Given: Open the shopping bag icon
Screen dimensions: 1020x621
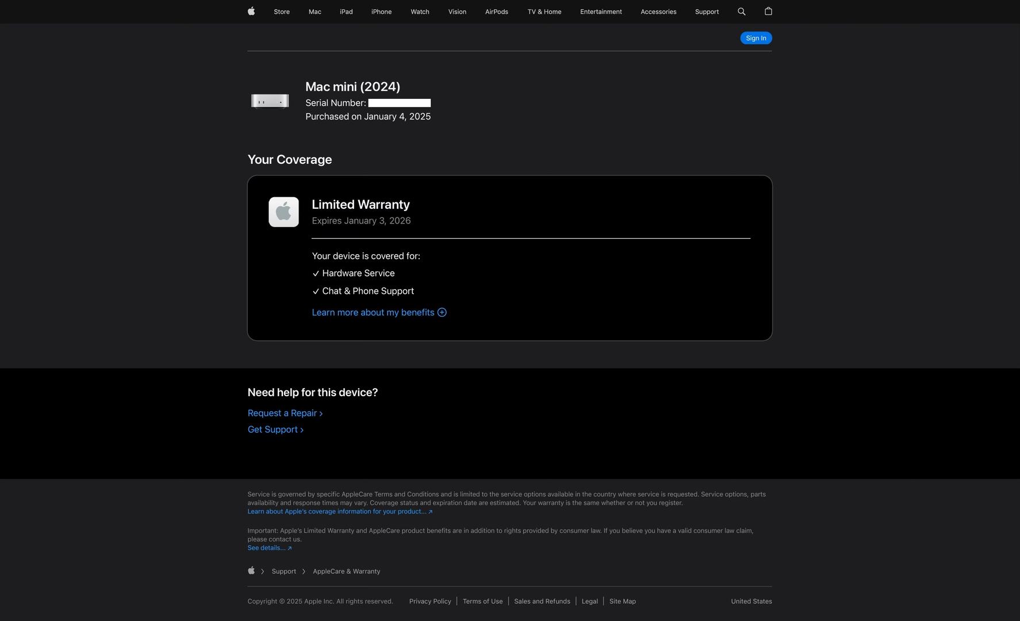Looking at the screenshot, I should [768, 11].
